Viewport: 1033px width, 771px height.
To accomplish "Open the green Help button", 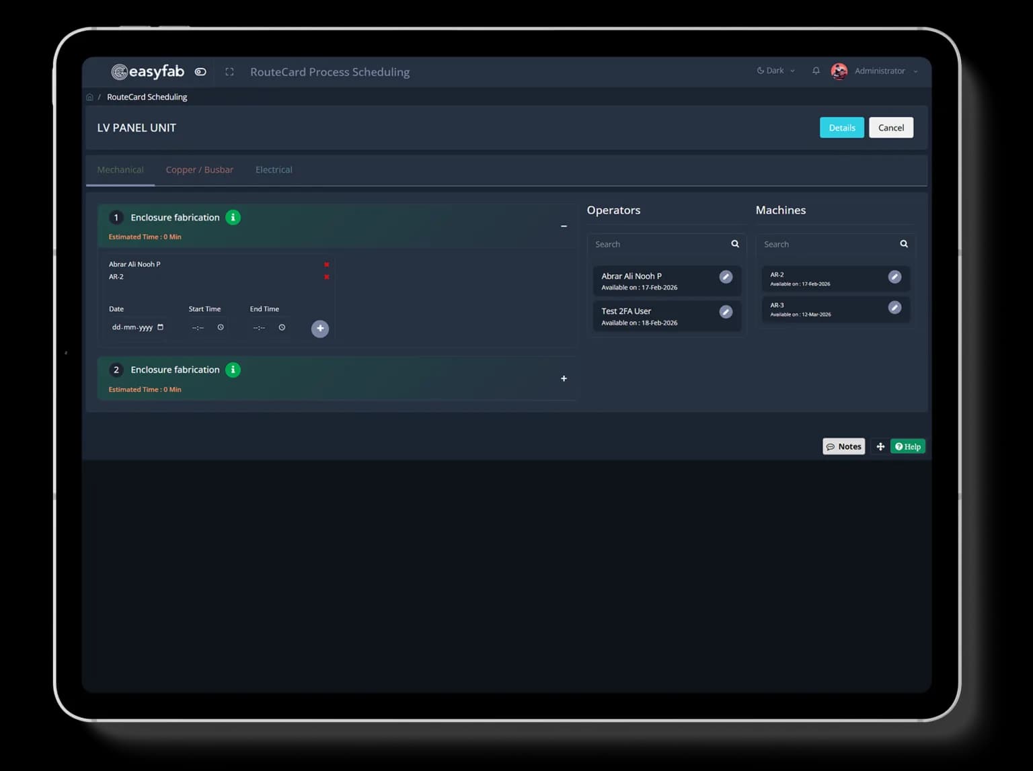I will 908,446.
